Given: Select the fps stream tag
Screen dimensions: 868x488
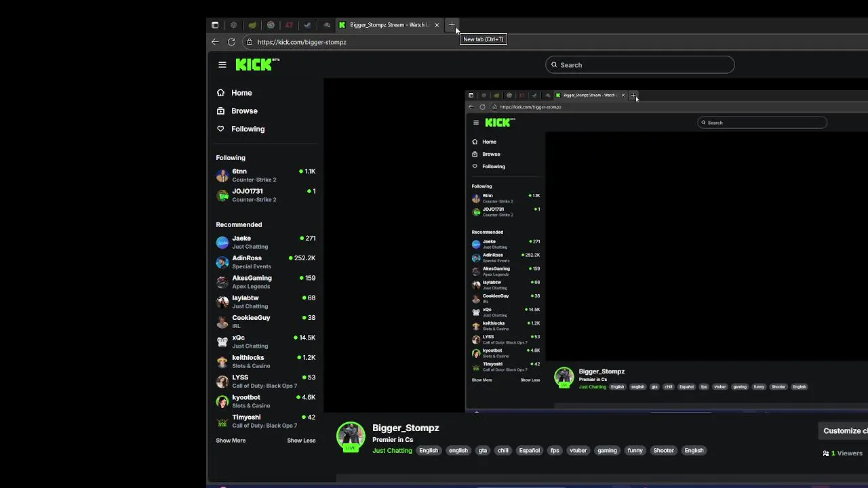Looking at the screenshot, I should (x=555, y=451).
